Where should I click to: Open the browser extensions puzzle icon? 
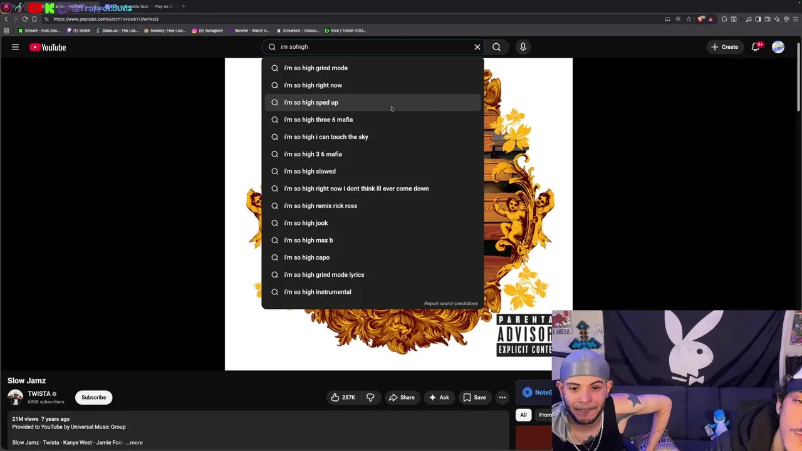[x=724, y=19]
